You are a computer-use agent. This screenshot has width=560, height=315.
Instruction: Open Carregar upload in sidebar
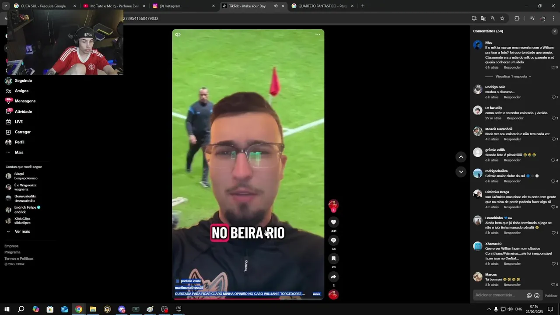[23, 132]
